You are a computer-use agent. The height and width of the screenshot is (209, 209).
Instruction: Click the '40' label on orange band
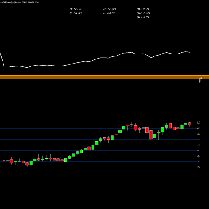(201, 78)
